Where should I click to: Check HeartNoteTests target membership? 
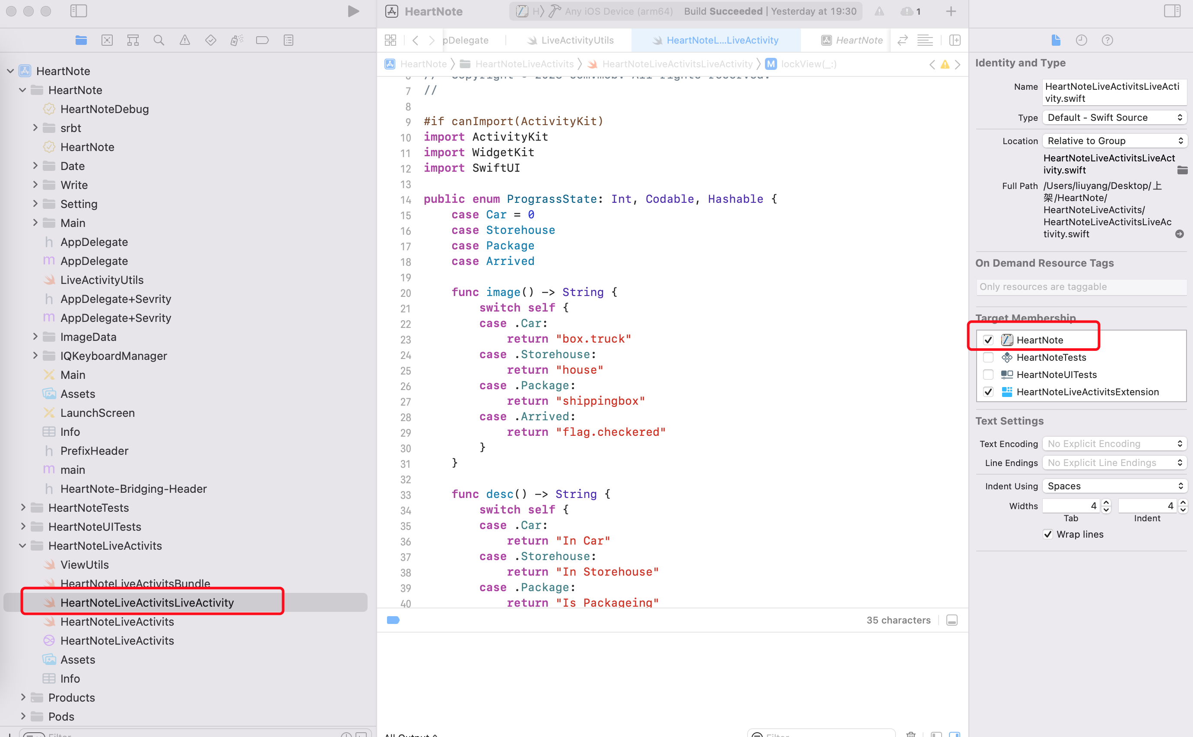coord(988,357)
